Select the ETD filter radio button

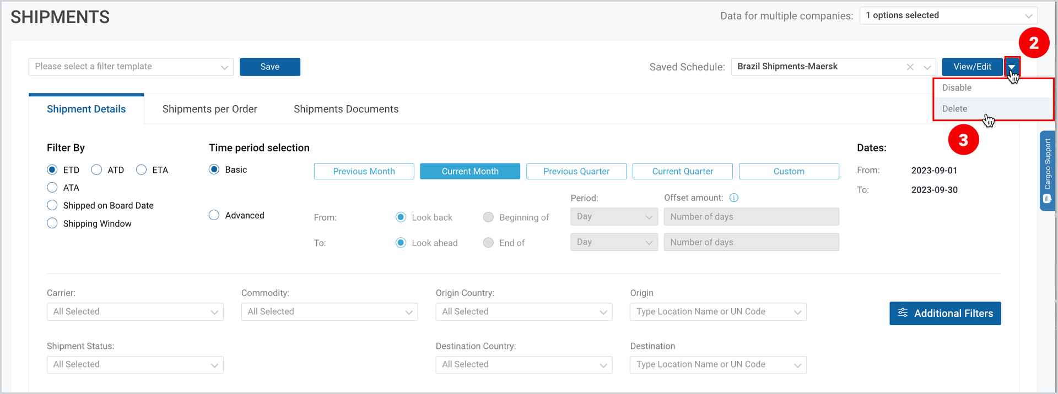tap(52, 169)
